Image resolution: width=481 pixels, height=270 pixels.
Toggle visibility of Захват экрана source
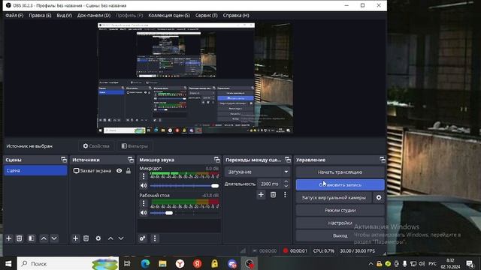pos(119,171)
